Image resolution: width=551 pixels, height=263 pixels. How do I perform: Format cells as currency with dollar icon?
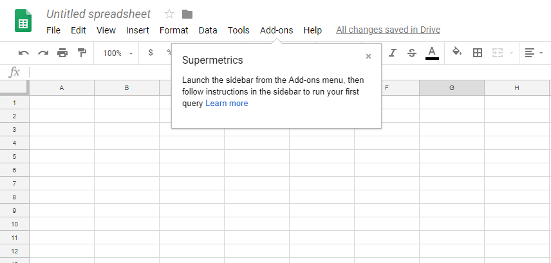tap(151, 53)
